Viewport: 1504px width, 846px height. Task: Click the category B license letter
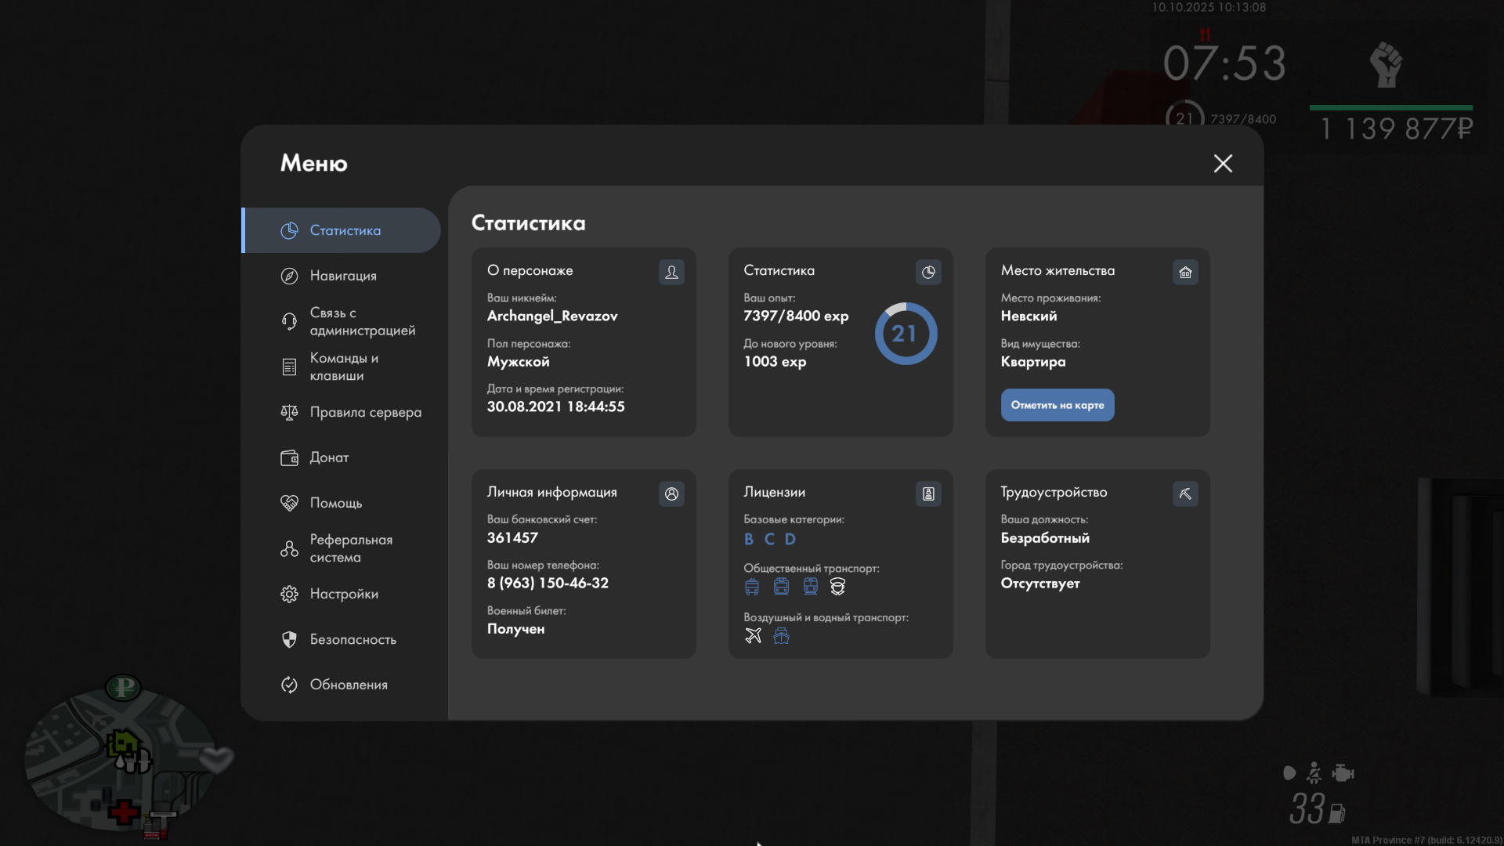[749, 539]
